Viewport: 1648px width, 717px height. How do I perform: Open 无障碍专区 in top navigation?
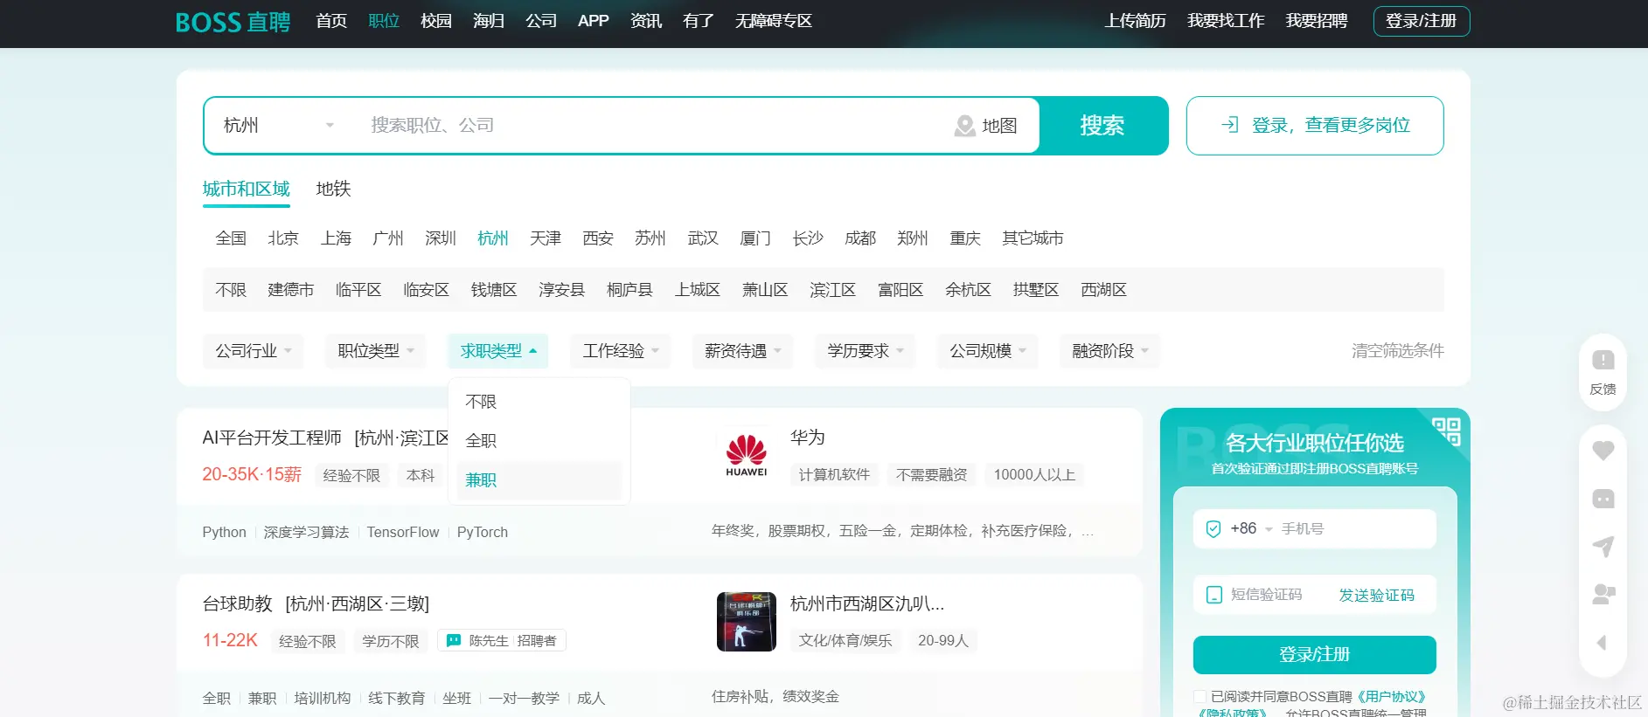point(774,21)
